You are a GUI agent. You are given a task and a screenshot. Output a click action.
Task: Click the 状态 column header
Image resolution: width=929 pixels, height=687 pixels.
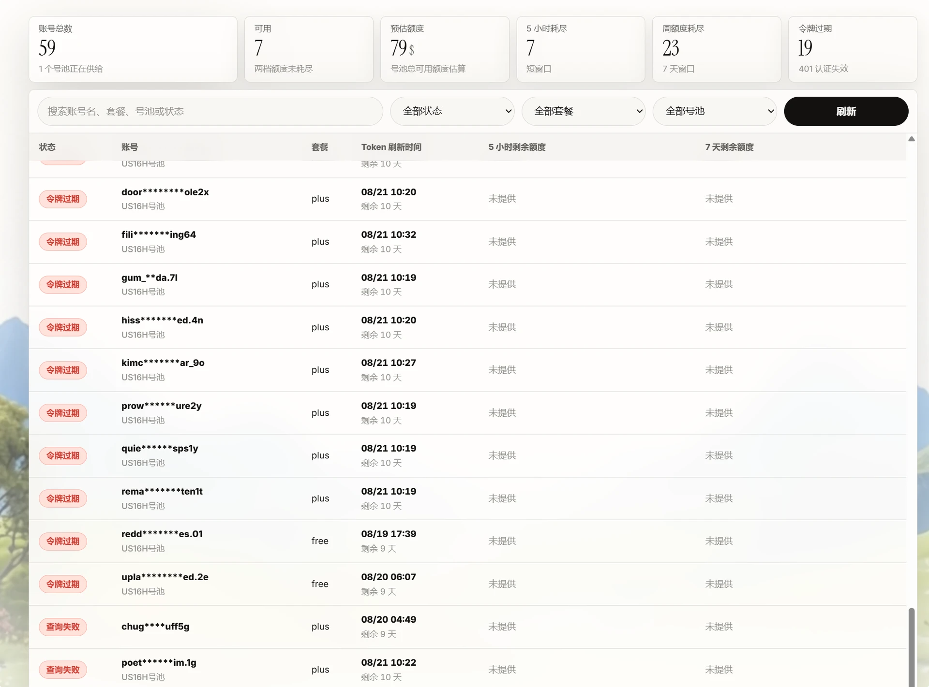coord(47,147)
